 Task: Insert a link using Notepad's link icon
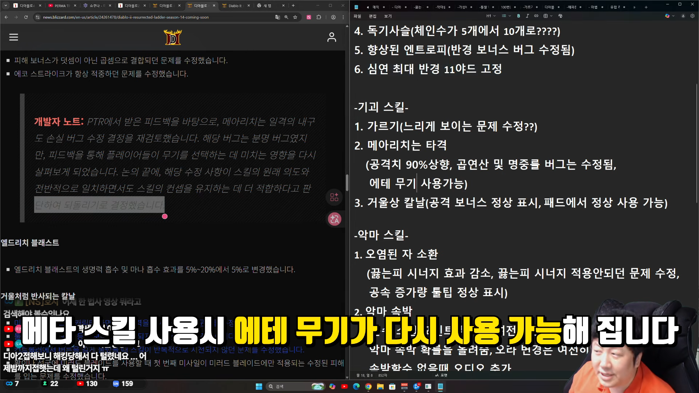536,16
